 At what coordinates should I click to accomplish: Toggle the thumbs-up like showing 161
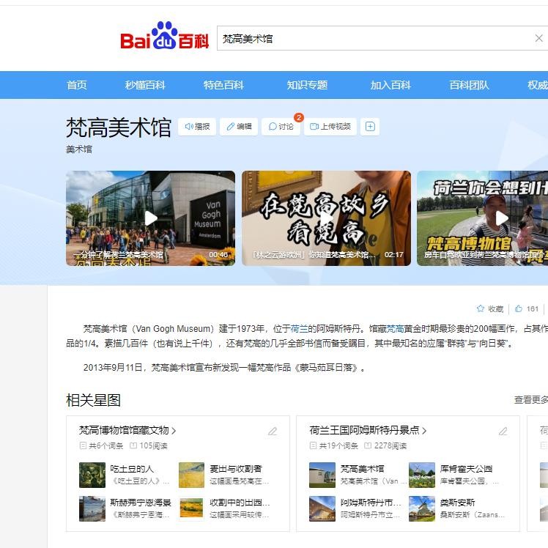coord(527,309)
